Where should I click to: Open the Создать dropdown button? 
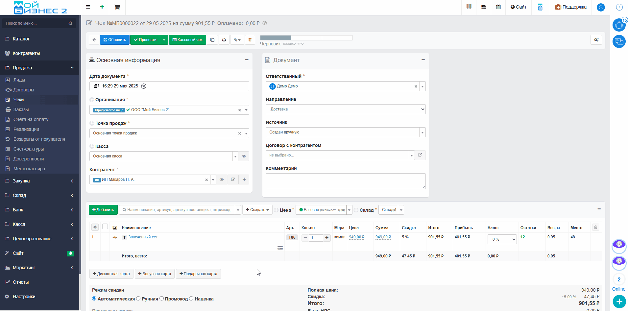pyautogui.click(x=257, y=210)
